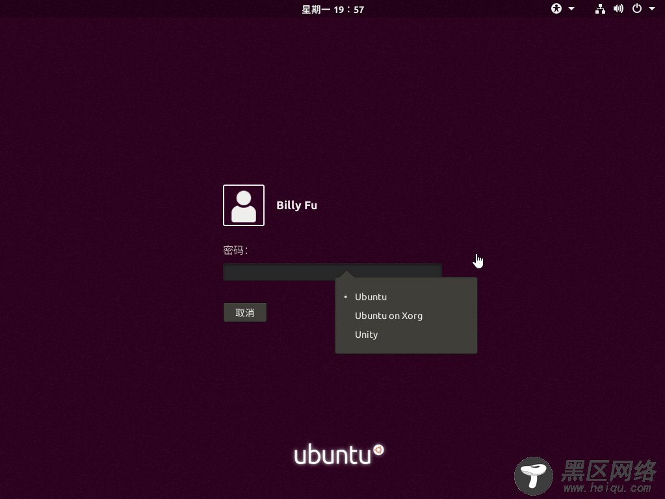Click the 取消 cancel button

[x=245, y=313]
